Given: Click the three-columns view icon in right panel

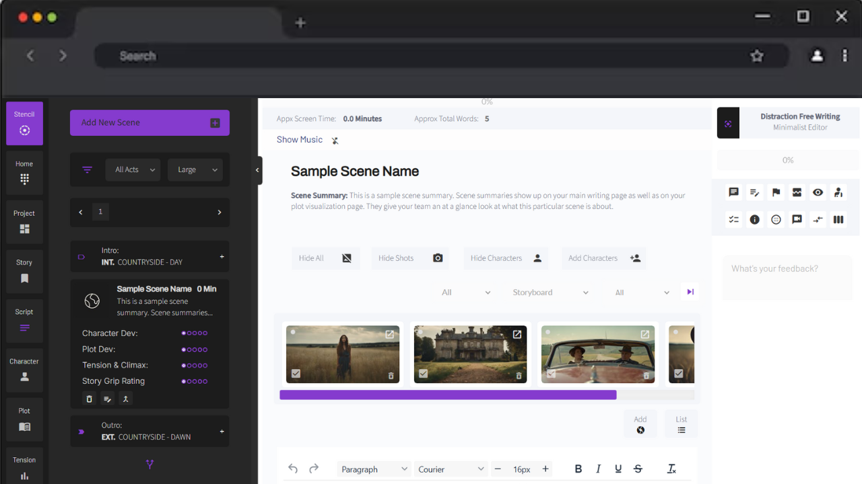Looking at the screenshot, I should tap(838, 219).
